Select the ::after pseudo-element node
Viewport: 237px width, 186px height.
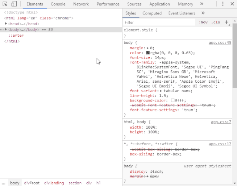click(x=16, y=36)
